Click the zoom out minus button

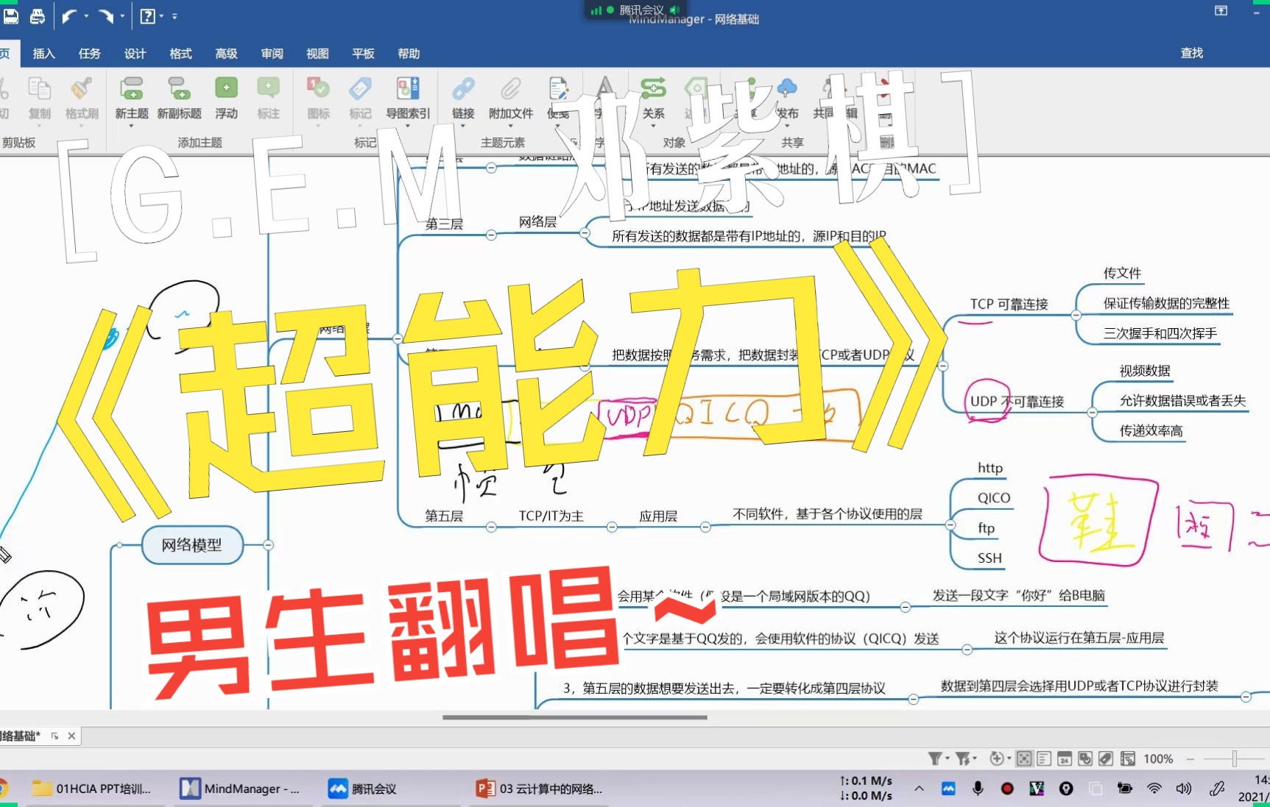(x=1190, y=758)
